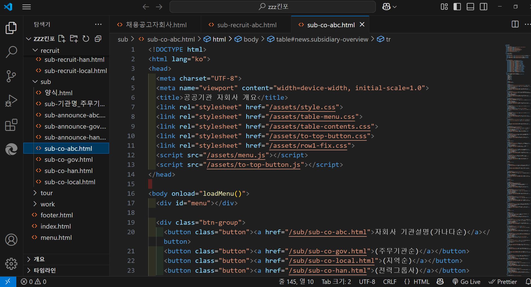The height and width of the screenshot is (287, 531).
Task: Open the Extensions view
Action: coord(11,125)
